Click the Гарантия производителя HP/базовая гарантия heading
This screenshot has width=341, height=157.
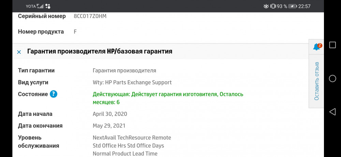coord(100,51)
